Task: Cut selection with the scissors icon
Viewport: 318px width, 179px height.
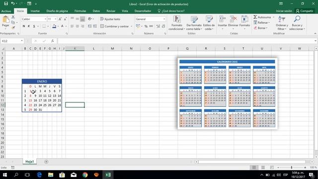Action: point(13,17)
